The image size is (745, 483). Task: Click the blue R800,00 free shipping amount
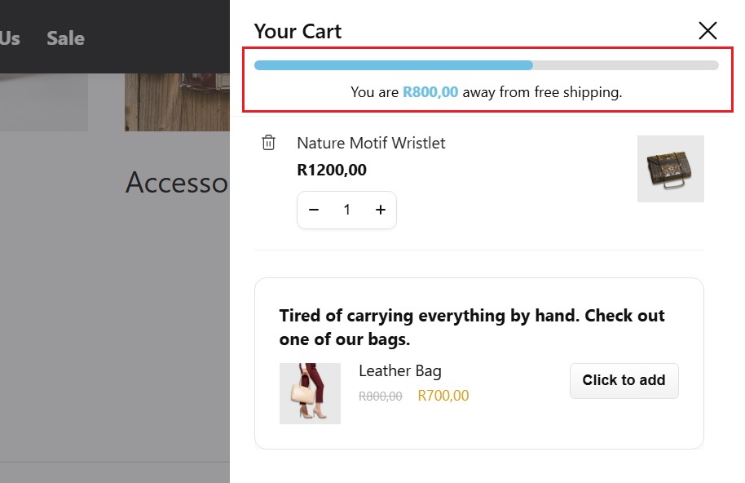pos(430,92)
